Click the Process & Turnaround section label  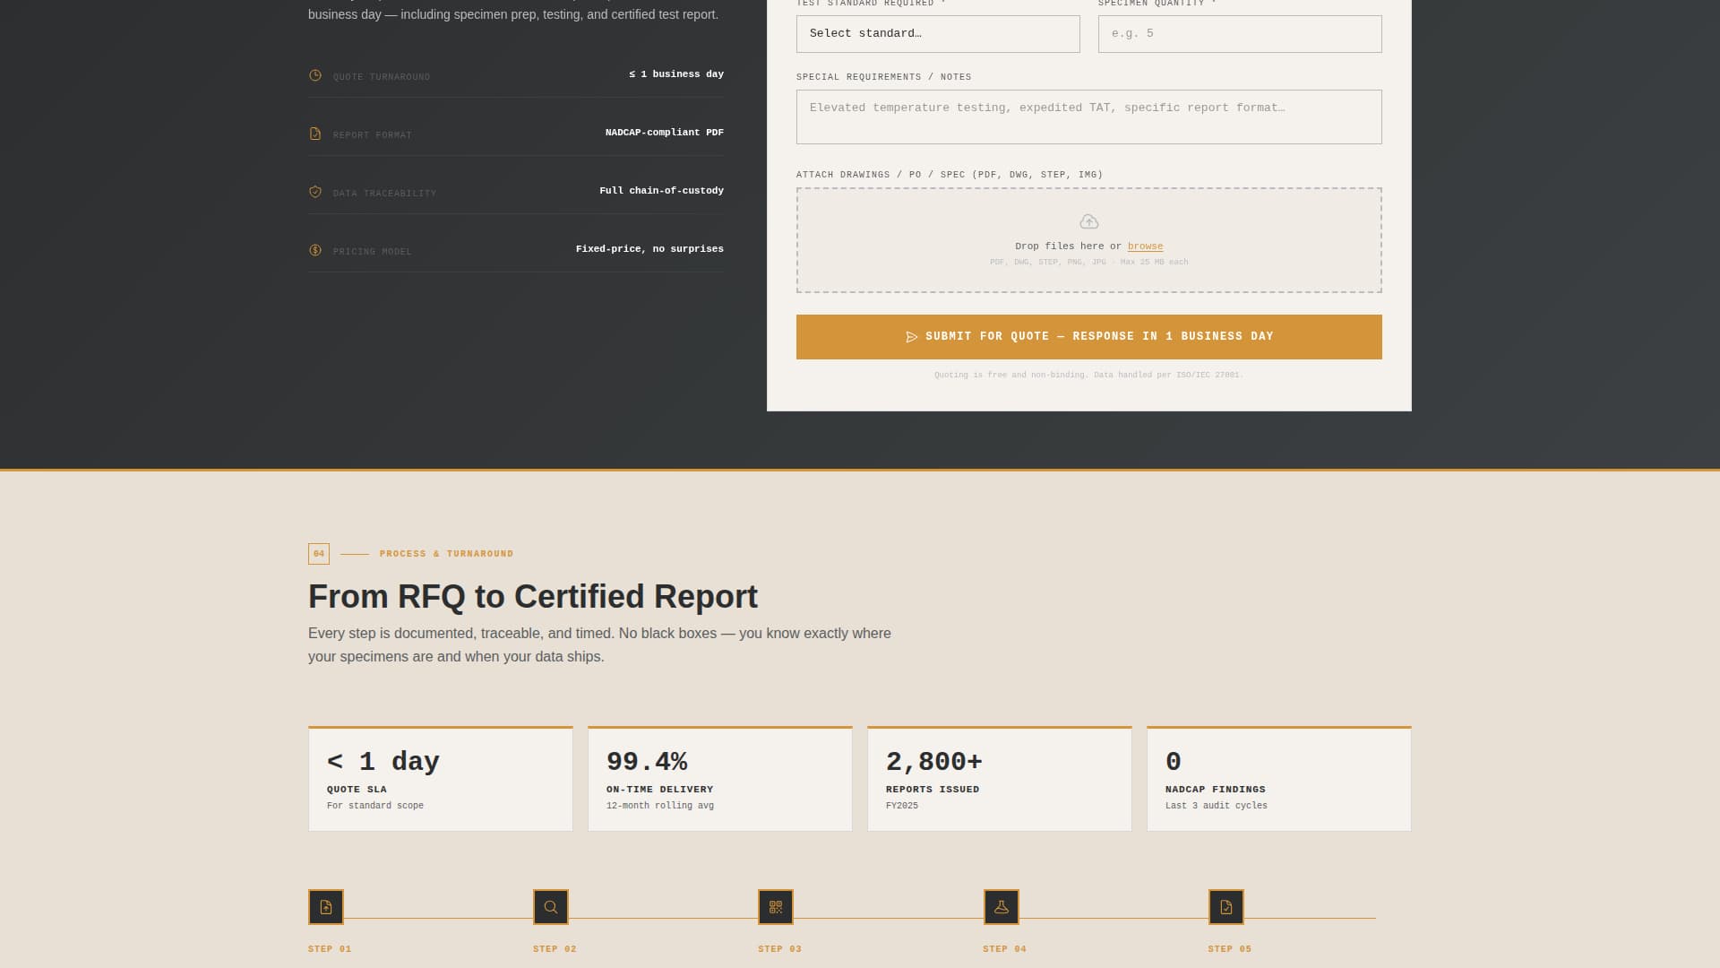coord(447,553)
